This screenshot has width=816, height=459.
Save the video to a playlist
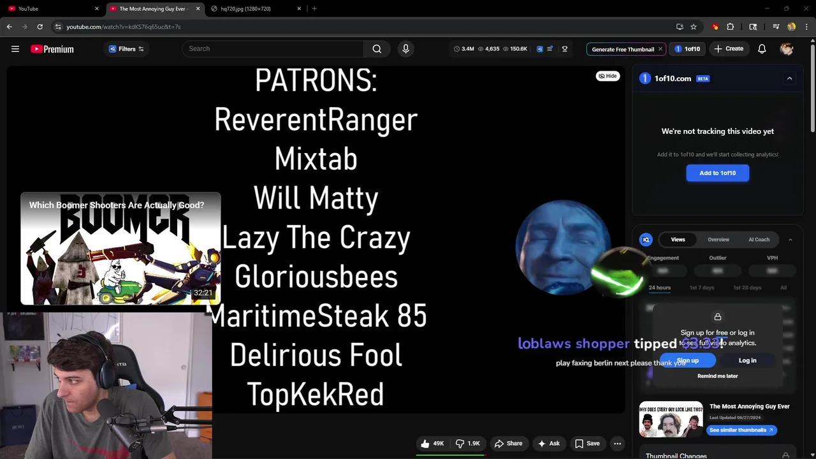587,444
